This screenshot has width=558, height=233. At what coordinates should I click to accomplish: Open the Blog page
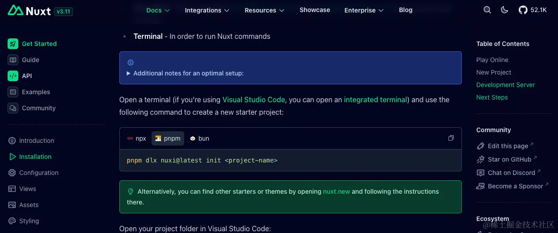coord(406,10)
